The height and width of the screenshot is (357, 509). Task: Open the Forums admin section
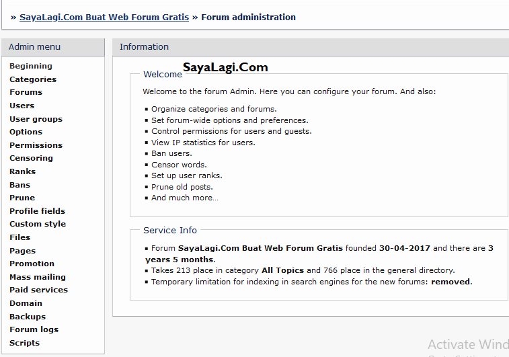tap(26, 92)
